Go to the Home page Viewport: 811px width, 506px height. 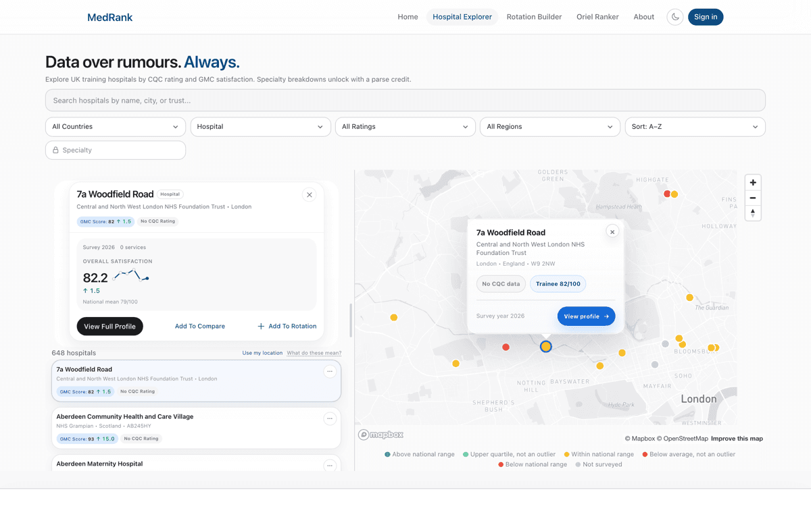click(x=408, y=17)
